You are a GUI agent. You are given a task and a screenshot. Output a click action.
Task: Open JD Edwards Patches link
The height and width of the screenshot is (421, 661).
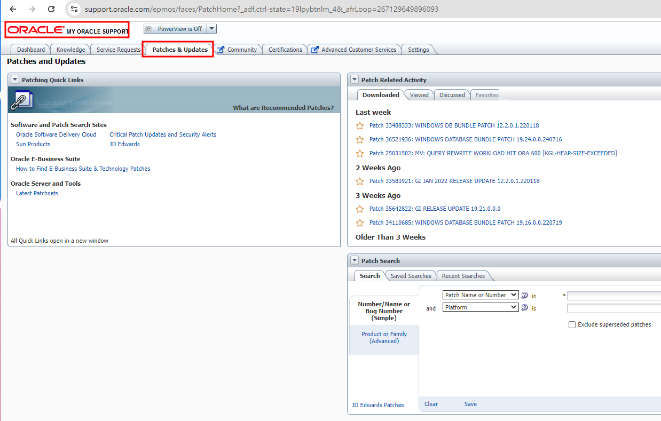point(377,405)
